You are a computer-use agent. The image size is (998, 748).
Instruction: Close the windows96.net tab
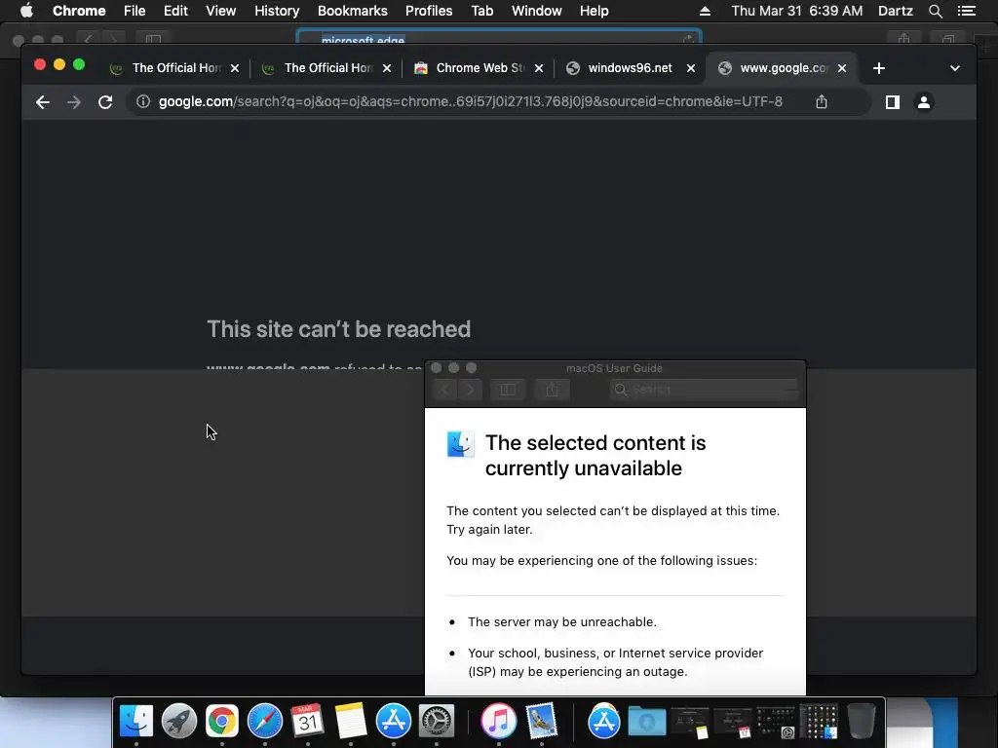coord(691,68)
